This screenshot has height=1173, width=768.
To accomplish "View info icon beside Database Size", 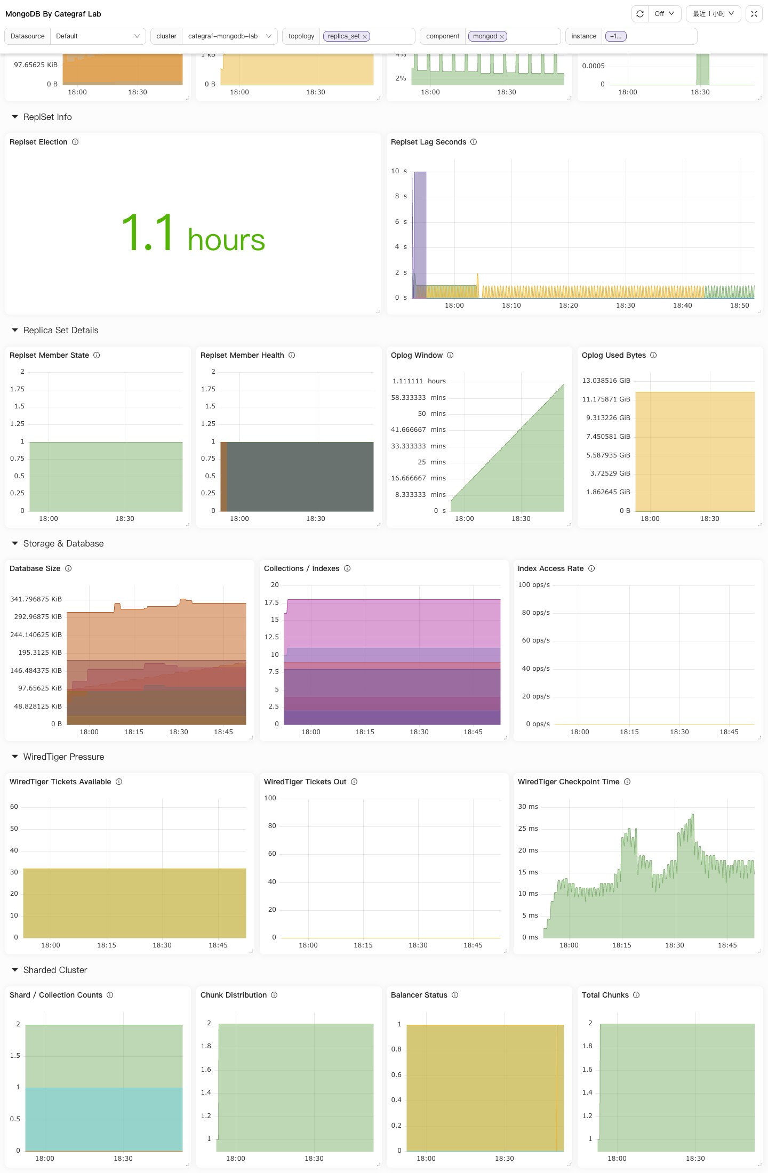I will 68,568.
